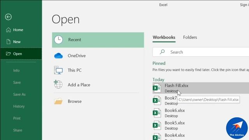The height and width of the screenshot is (140, 249).
Task: Click the New blank page icon
Action: pos(9,42)
